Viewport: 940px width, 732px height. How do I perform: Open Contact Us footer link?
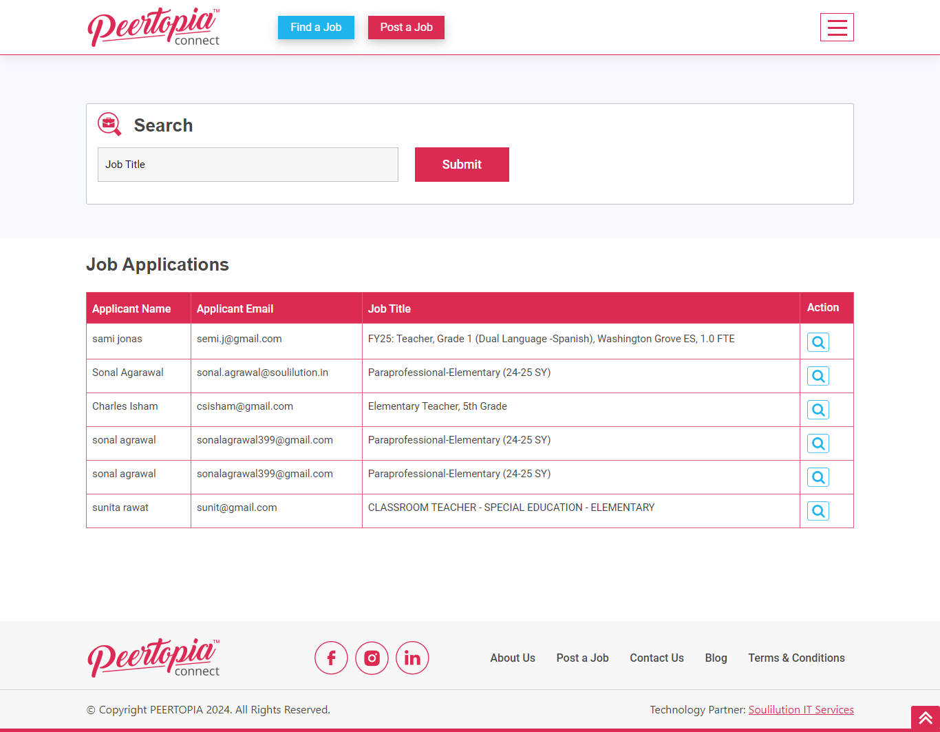[656, 658]
